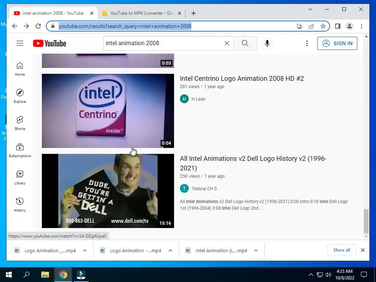
Task: Share this page using the share icon
Action: coord(311,26)
